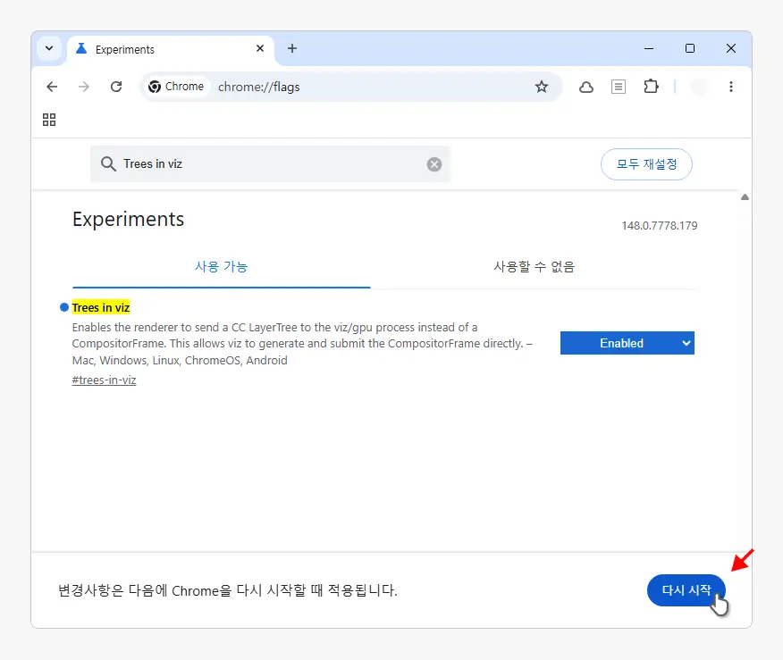Bookmark this page with the star icon

pyautogui.click(x=542, y=87)
